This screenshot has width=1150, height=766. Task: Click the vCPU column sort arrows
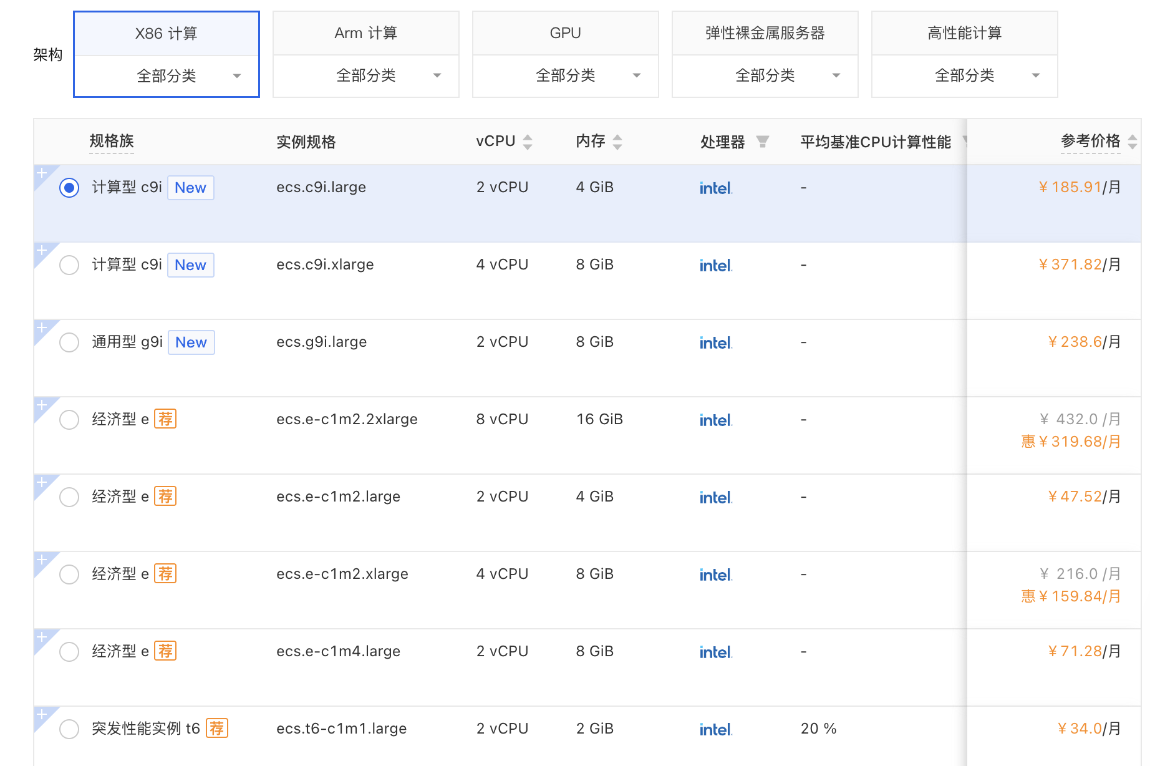(528, 142)
